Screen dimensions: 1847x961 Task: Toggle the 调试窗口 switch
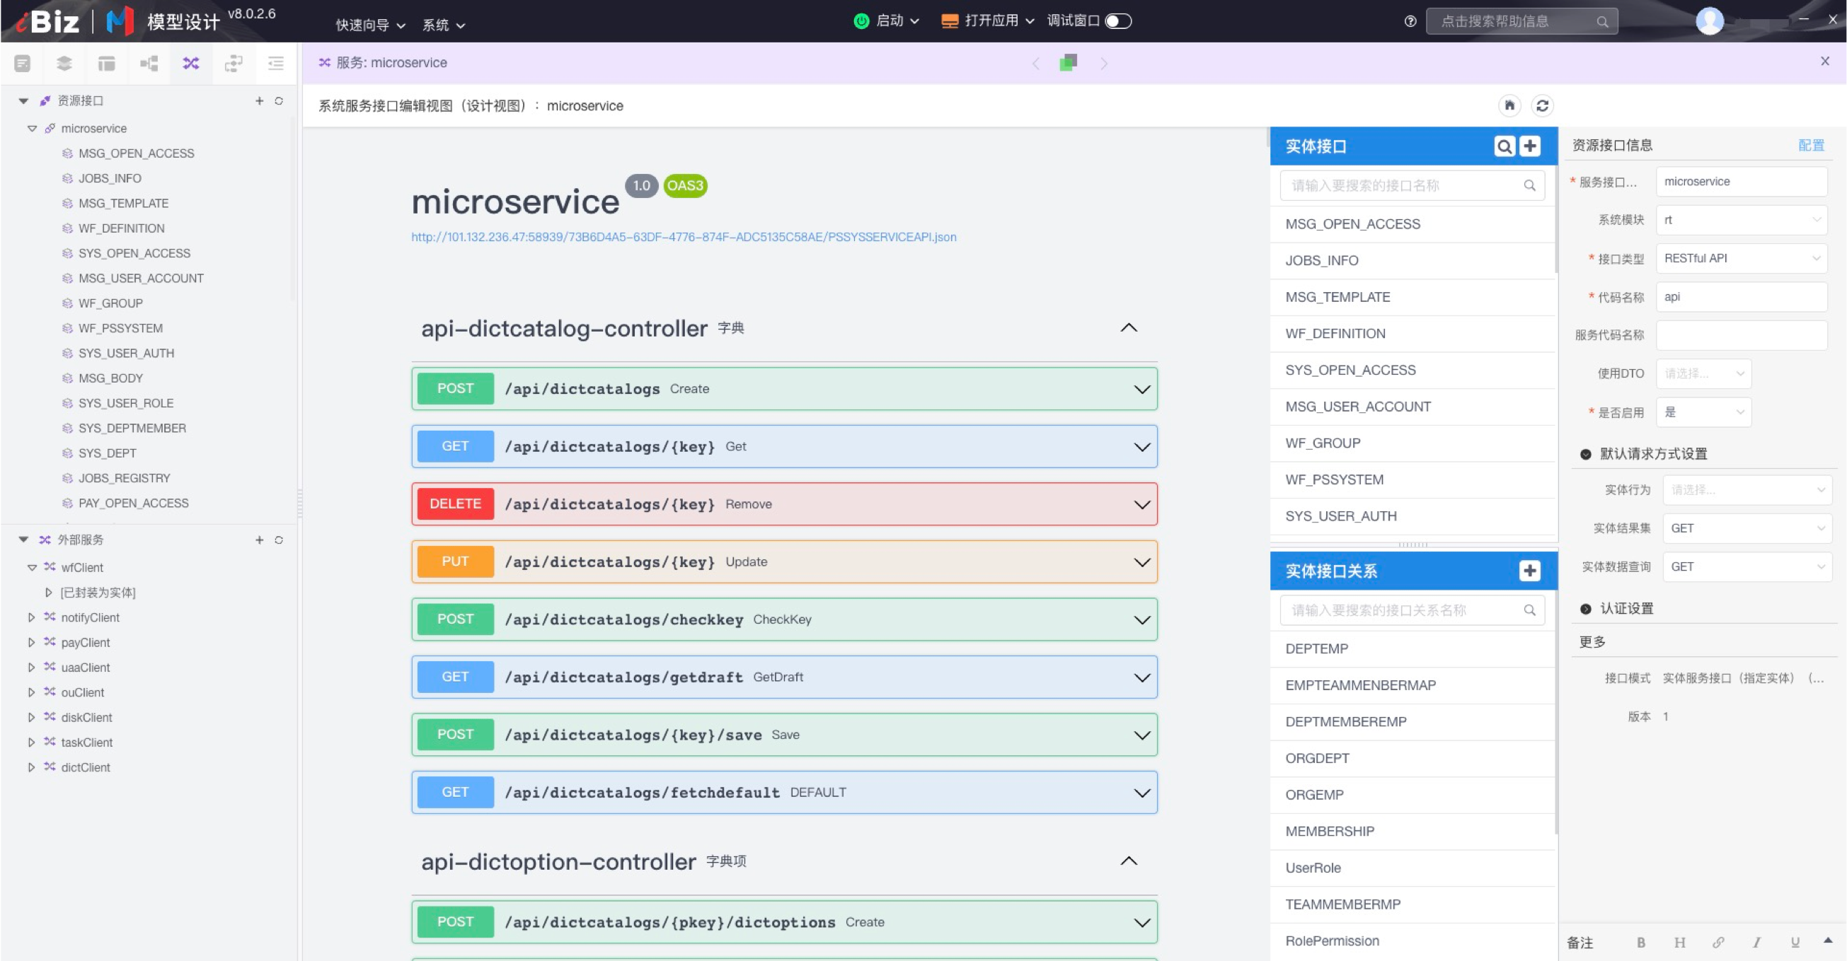click(1119, 21)
